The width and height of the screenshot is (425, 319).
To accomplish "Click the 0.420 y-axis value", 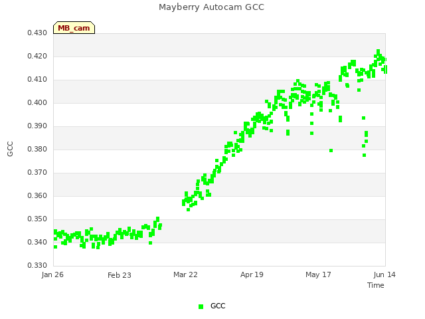I will click(x=37, y=56).
